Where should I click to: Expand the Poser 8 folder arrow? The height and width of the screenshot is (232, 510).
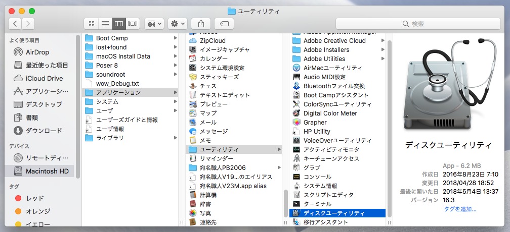[x=175, y=65]
